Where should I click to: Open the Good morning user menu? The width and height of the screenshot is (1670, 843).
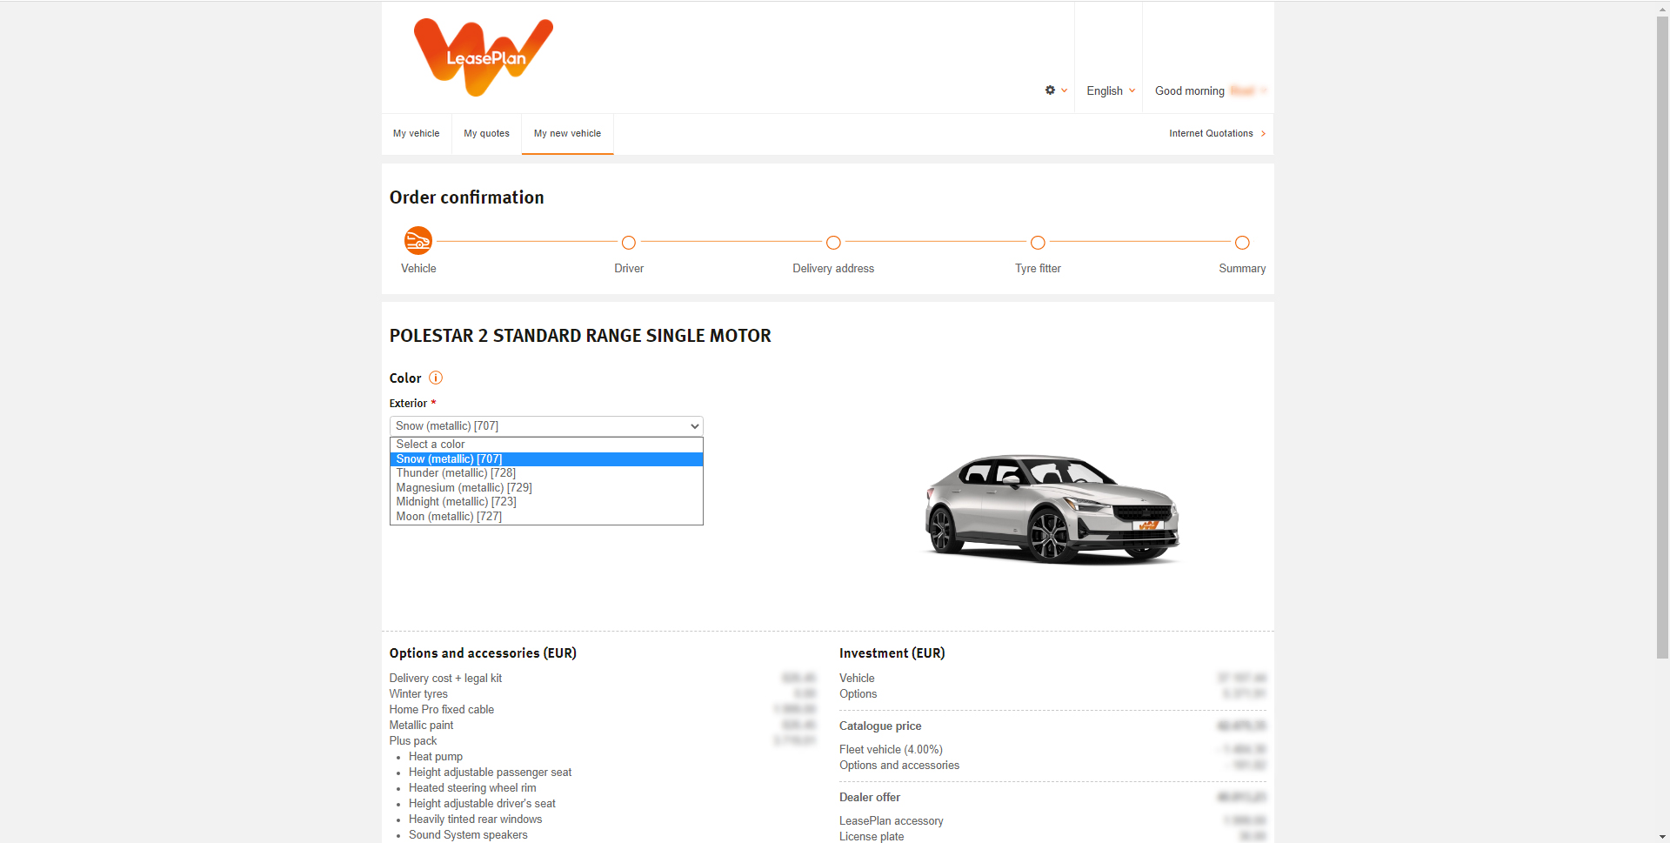(x=1210, y=90)
